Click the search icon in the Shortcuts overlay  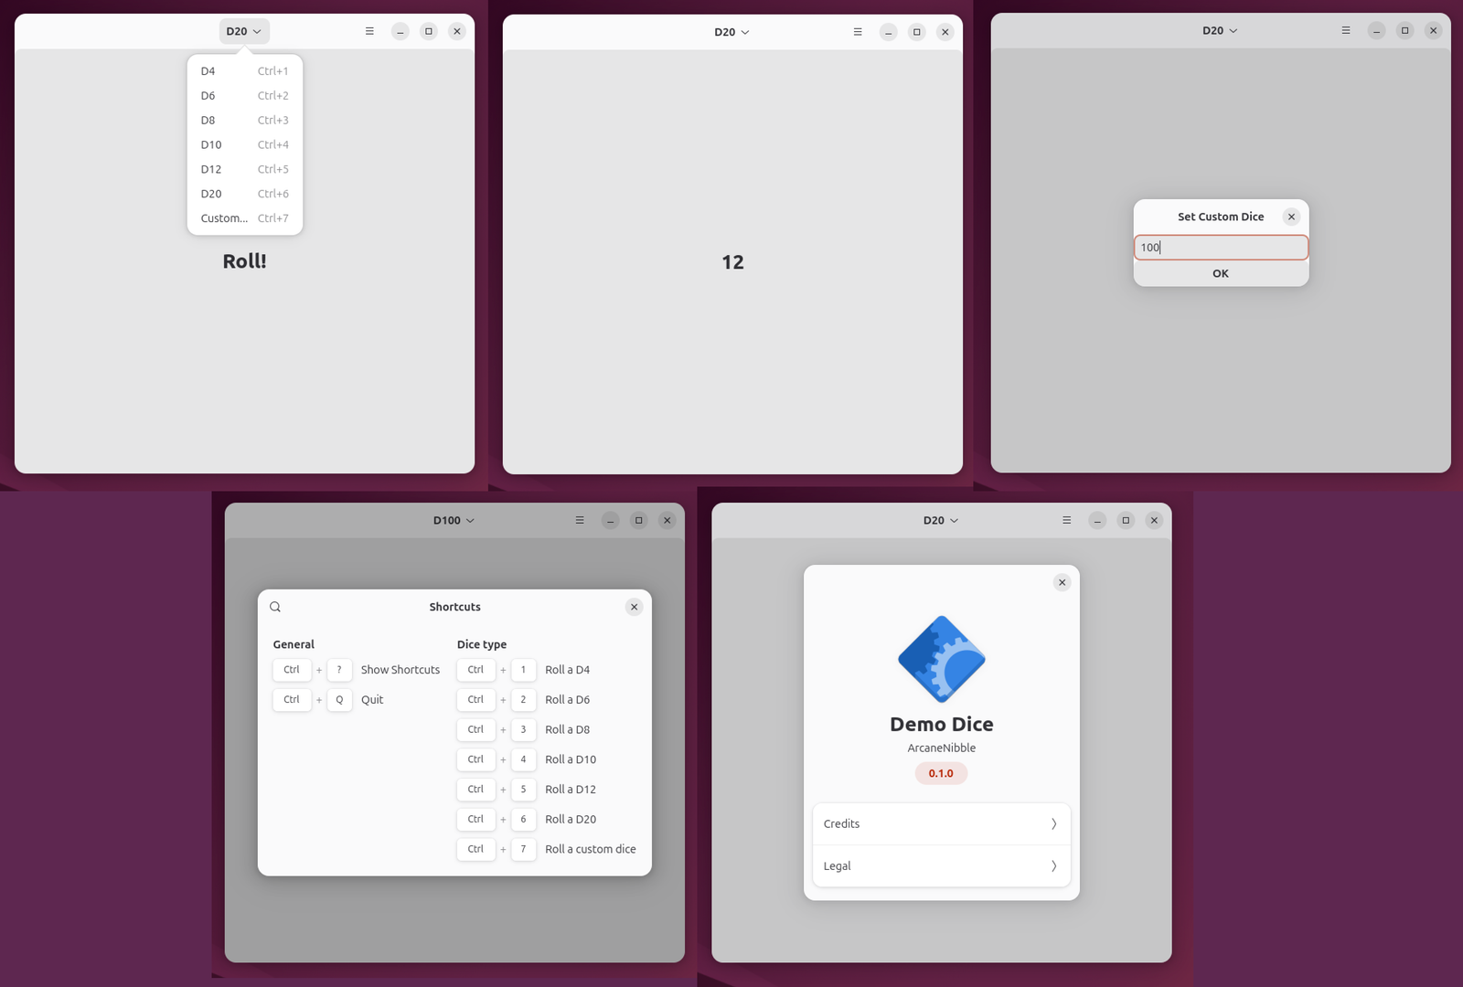coord(275,606)
